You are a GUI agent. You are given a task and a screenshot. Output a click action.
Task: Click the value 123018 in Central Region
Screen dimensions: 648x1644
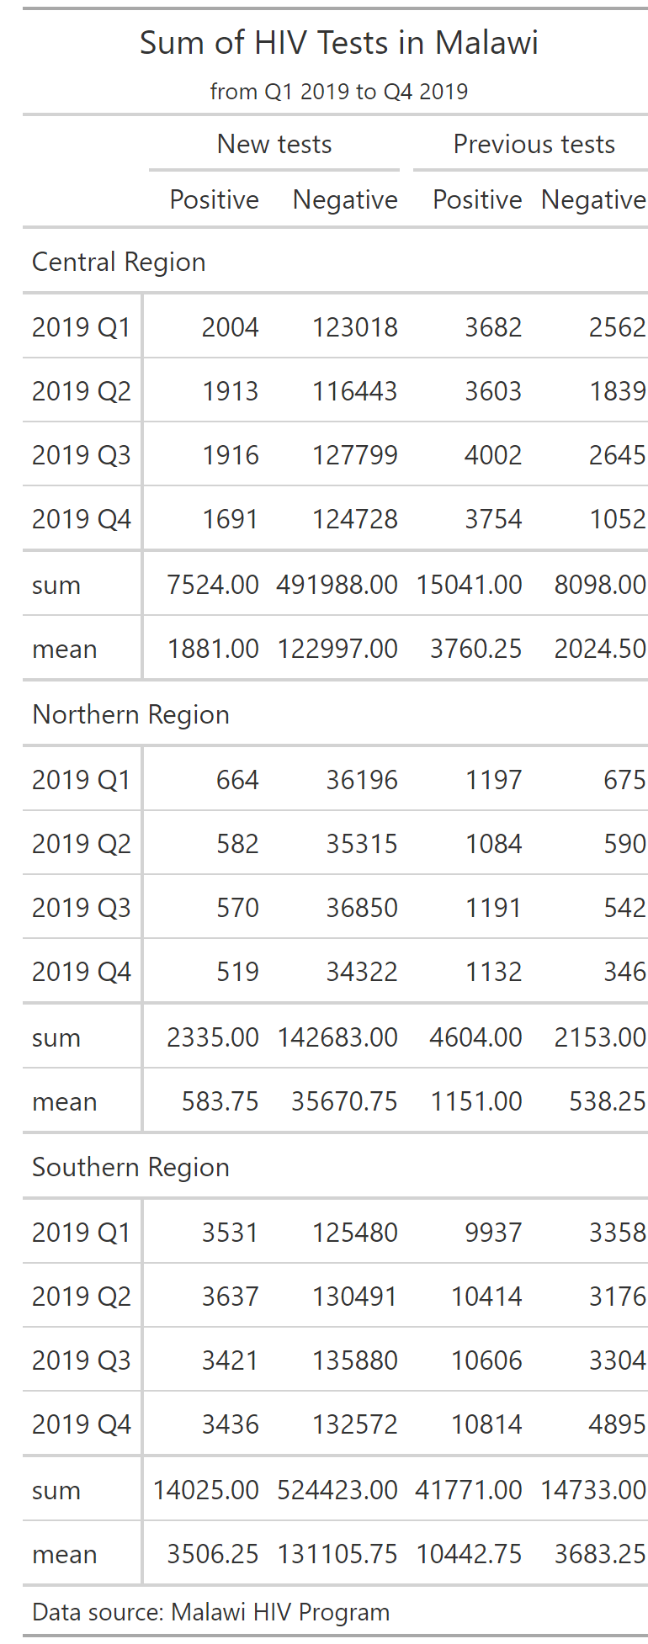354,327
